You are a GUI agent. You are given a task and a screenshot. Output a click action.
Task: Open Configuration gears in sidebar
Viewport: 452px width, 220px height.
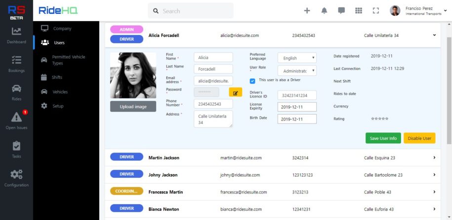pos(16,174)
